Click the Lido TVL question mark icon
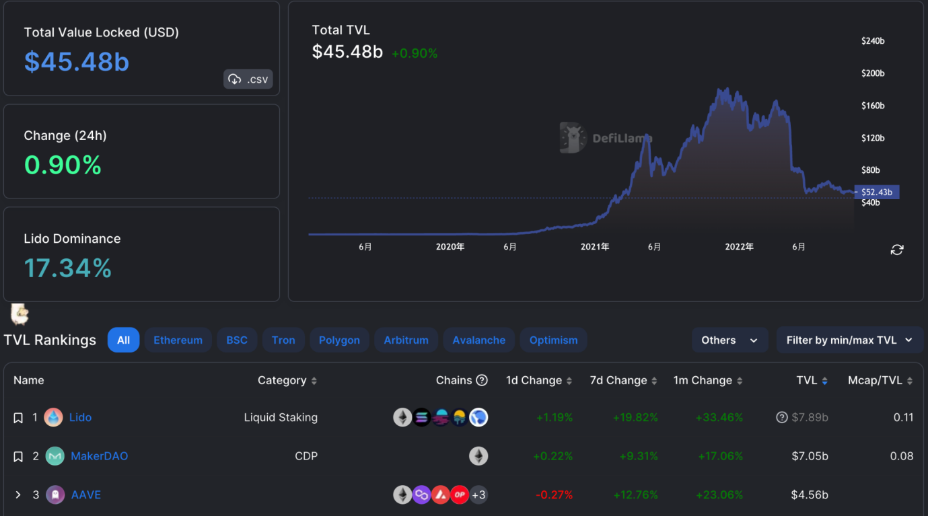This screenshot has width=928, height=516. [782, 417]
